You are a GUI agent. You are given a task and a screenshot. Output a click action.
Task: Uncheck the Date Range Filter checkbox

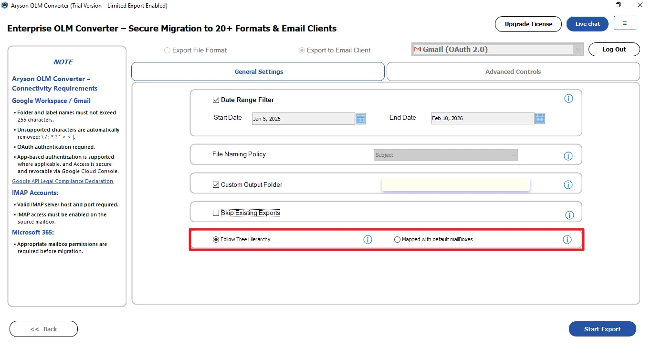[x=216, y=100]
